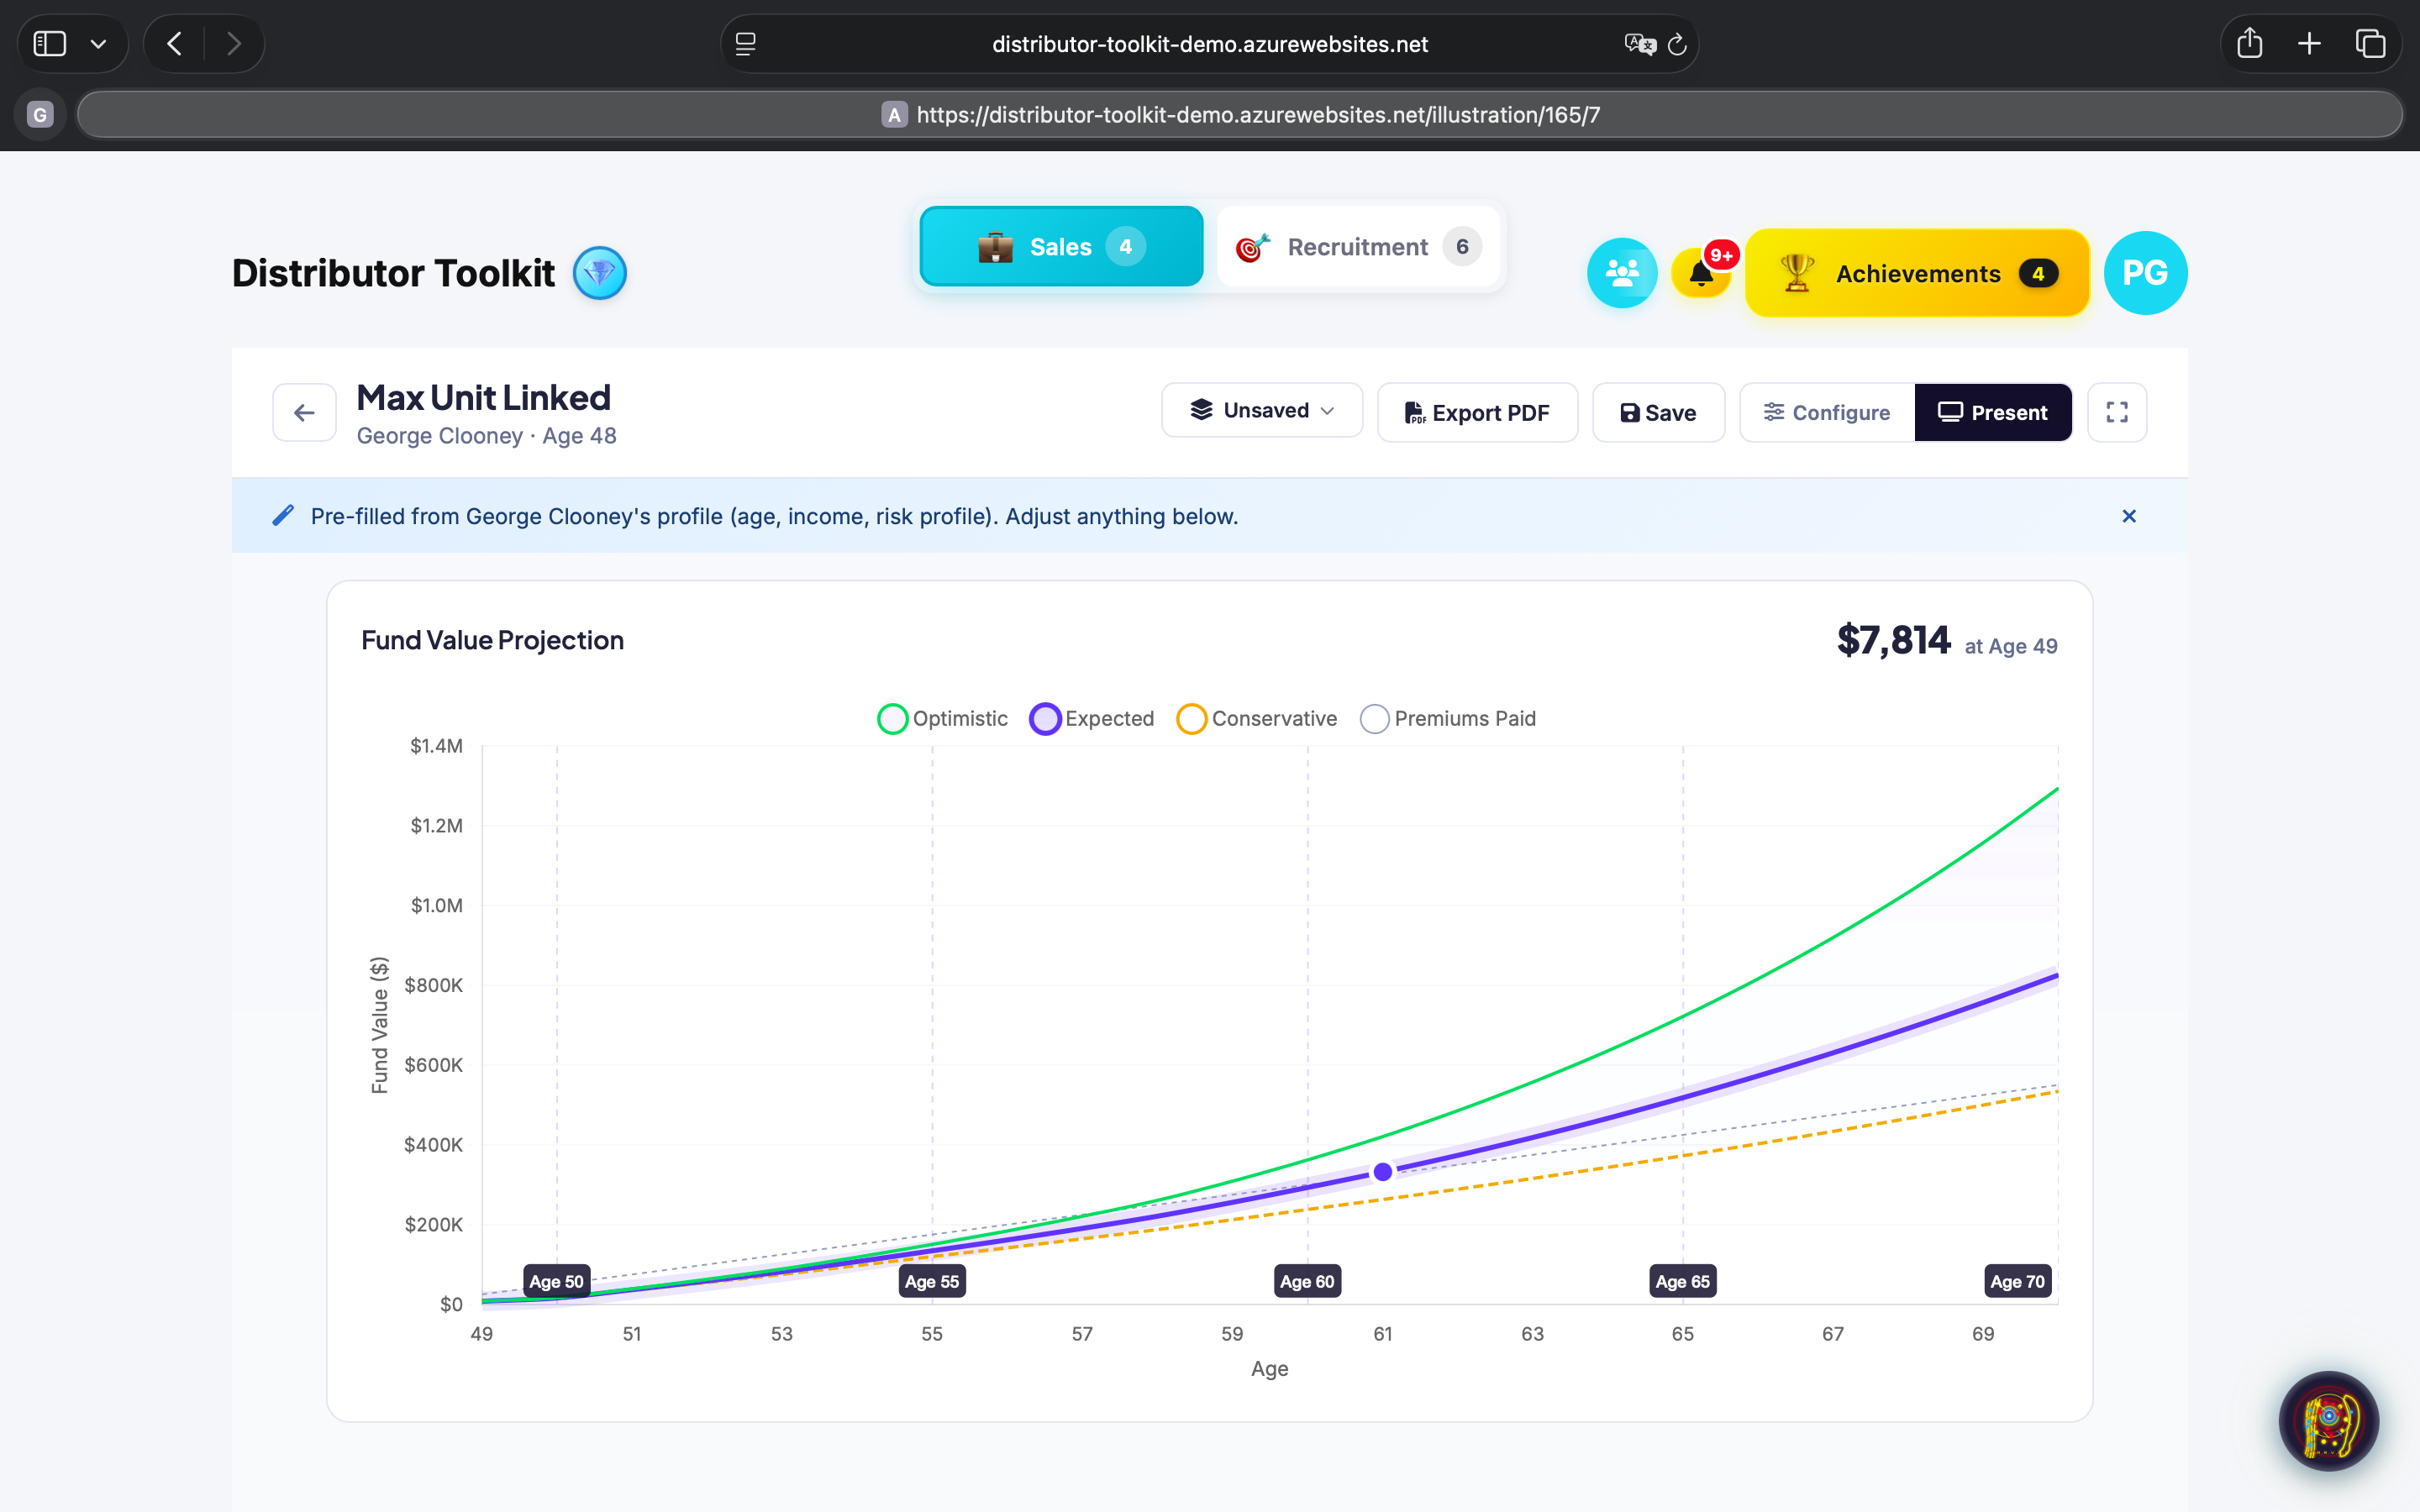Open the tab group chevron menu
Viewport: 2420px width, 1512px height.
click(x=98, y=43)
